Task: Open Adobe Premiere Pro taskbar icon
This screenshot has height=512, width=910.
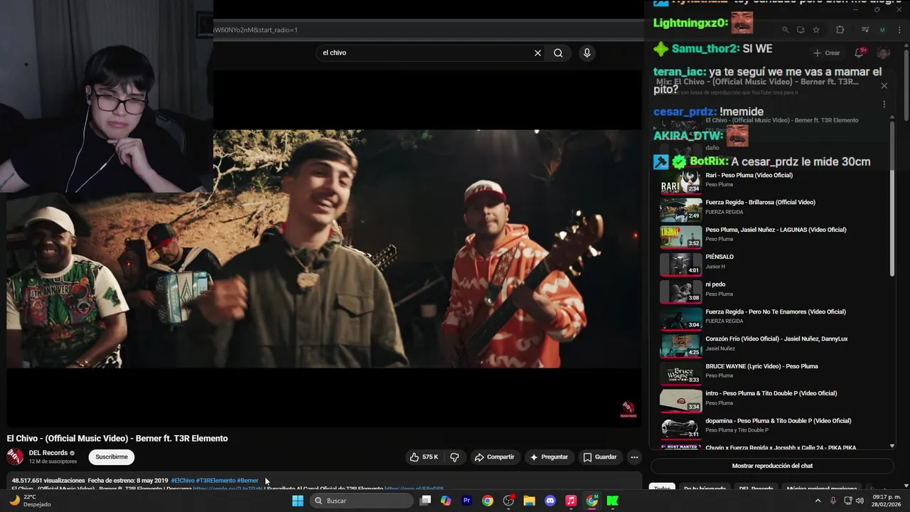Action: click(x=467, y=501)
